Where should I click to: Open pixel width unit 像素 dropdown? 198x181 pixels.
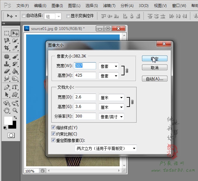[109, 66]
